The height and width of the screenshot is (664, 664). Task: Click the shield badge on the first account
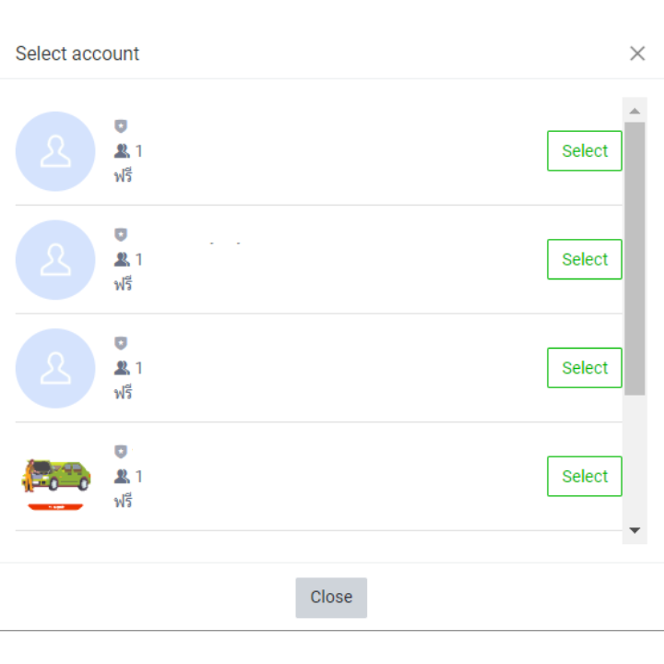pyautogui.click(x=121, y=126)
